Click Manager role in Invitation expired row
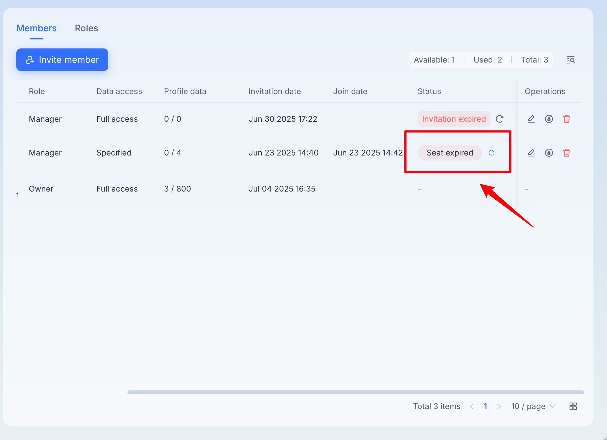This screenshot has height=440, width=607. (45, 119)
